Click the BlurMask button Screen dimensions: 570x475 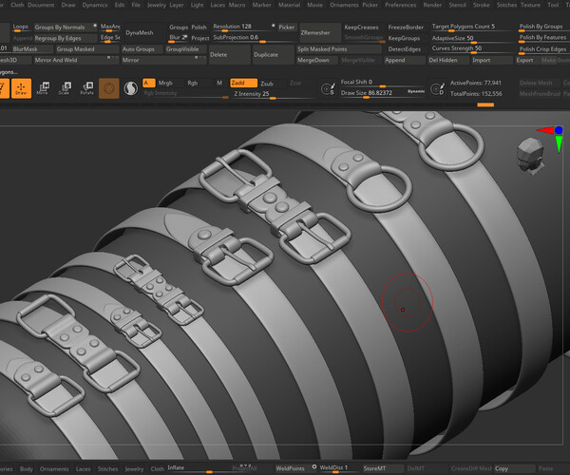tap(32, 49)
